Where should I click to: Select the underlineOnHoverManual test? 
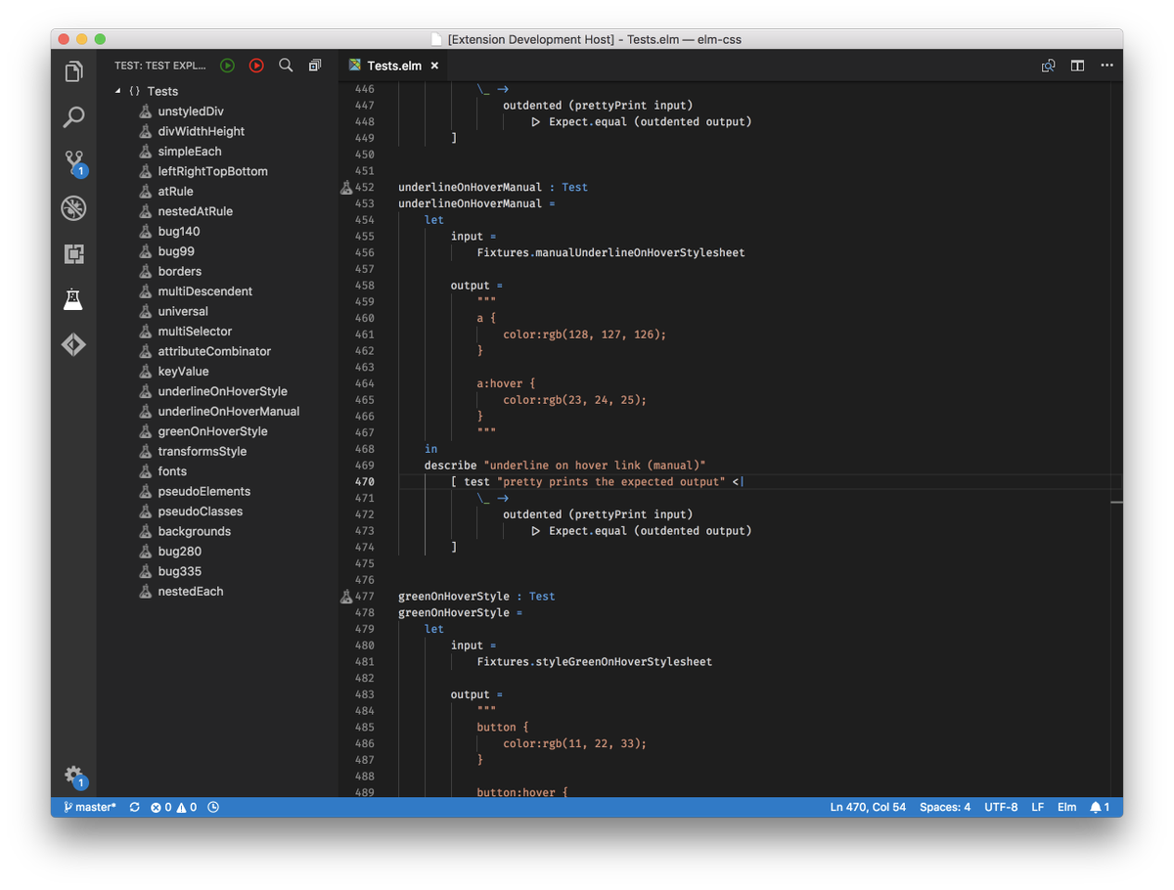pos(228,412)
